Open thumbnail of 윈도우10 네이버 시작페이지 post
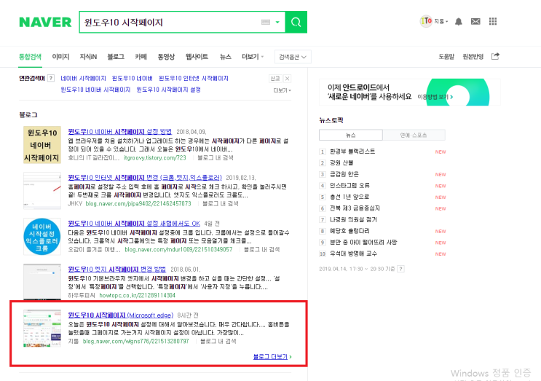Screen dimensions: 541x381 pos(42,144)
